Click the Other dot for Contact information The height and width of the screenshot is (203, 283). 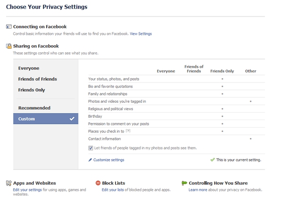(250, 138)
